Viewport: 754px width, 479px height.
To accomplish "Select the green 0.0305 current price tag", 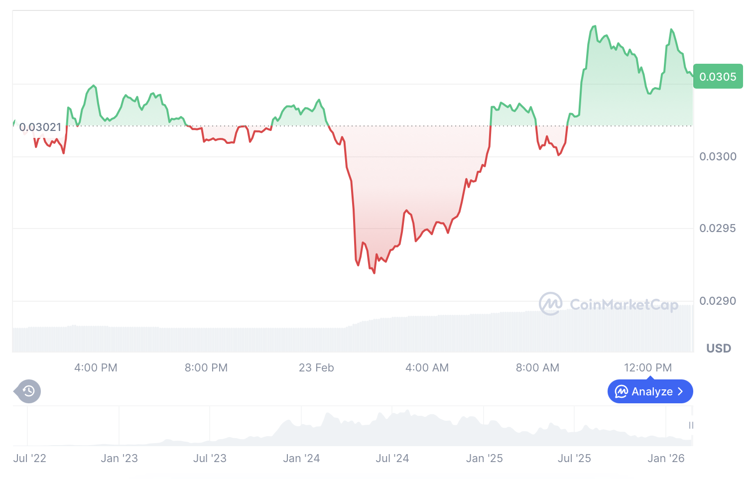I will pos(718,77).
